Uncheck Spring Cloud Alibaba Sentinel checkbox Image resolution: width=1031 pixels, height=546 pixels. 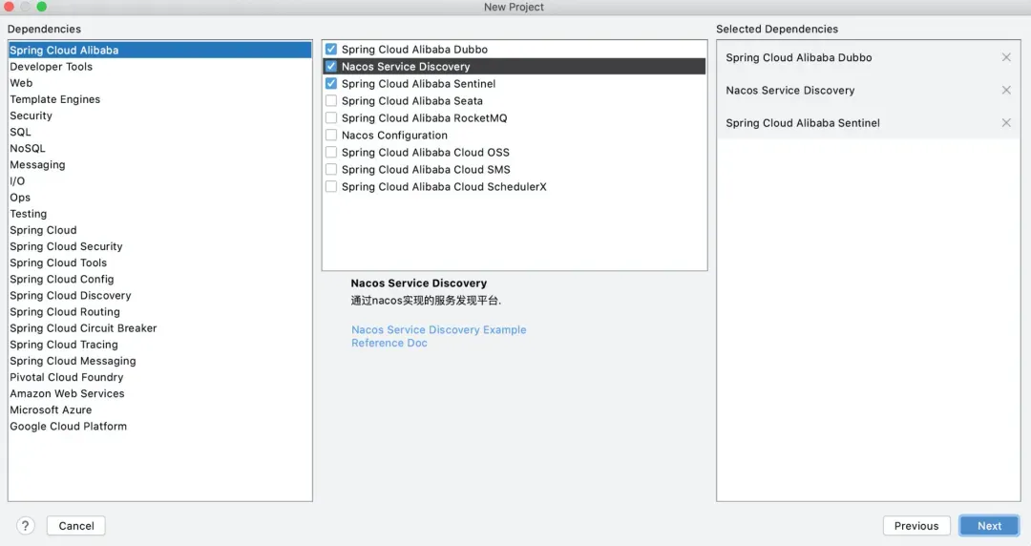[330, 84]
